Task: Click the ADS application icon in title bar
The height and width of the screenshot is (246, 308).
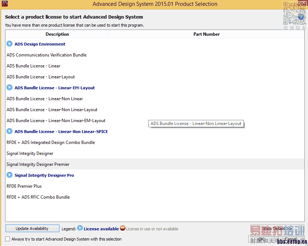Action: pyautogui.click(x=4, y=3)
